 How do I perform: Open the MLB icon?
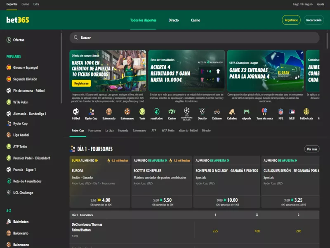tap(292, 112)
